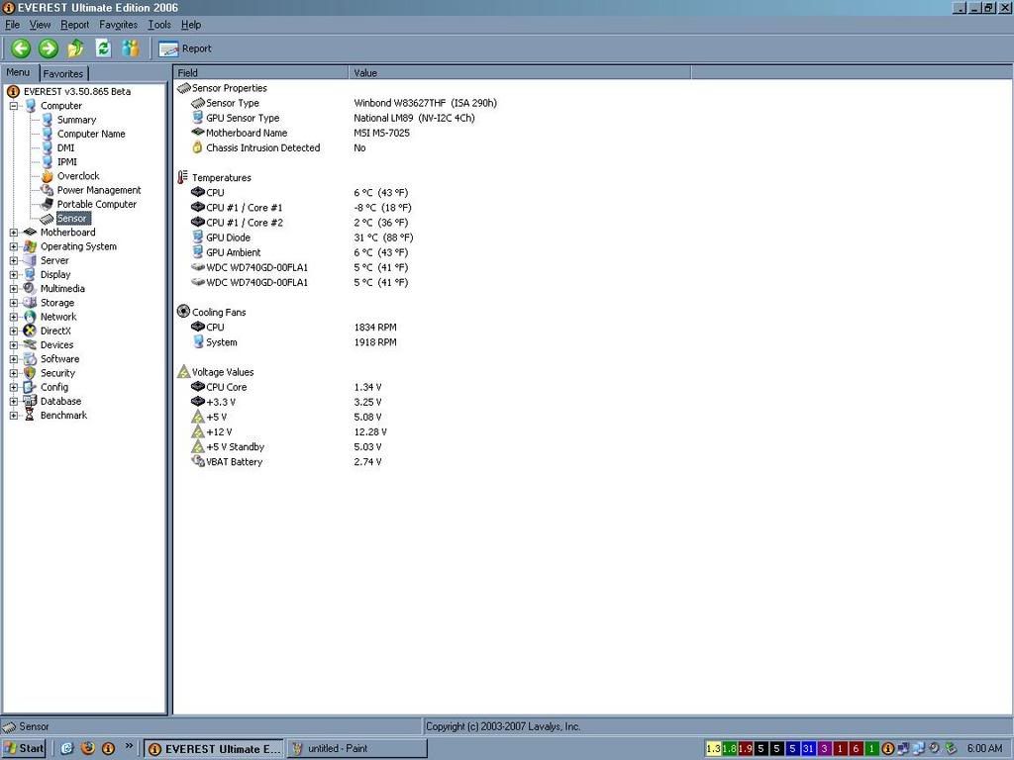
Task: Click the orange EVEREST tray icon
Action: [x=888, y=748]
